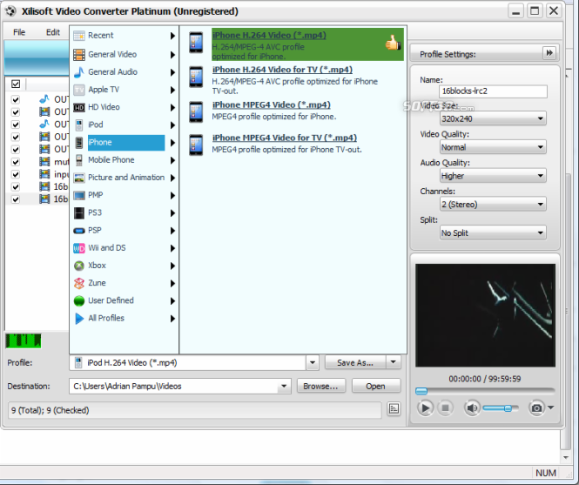Toggle the select-all checkbox in list header
Screen dimensions: 579x485
(16, 84)
